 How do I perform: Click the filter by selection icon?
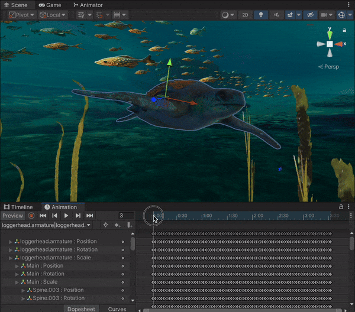click(105, 225)
